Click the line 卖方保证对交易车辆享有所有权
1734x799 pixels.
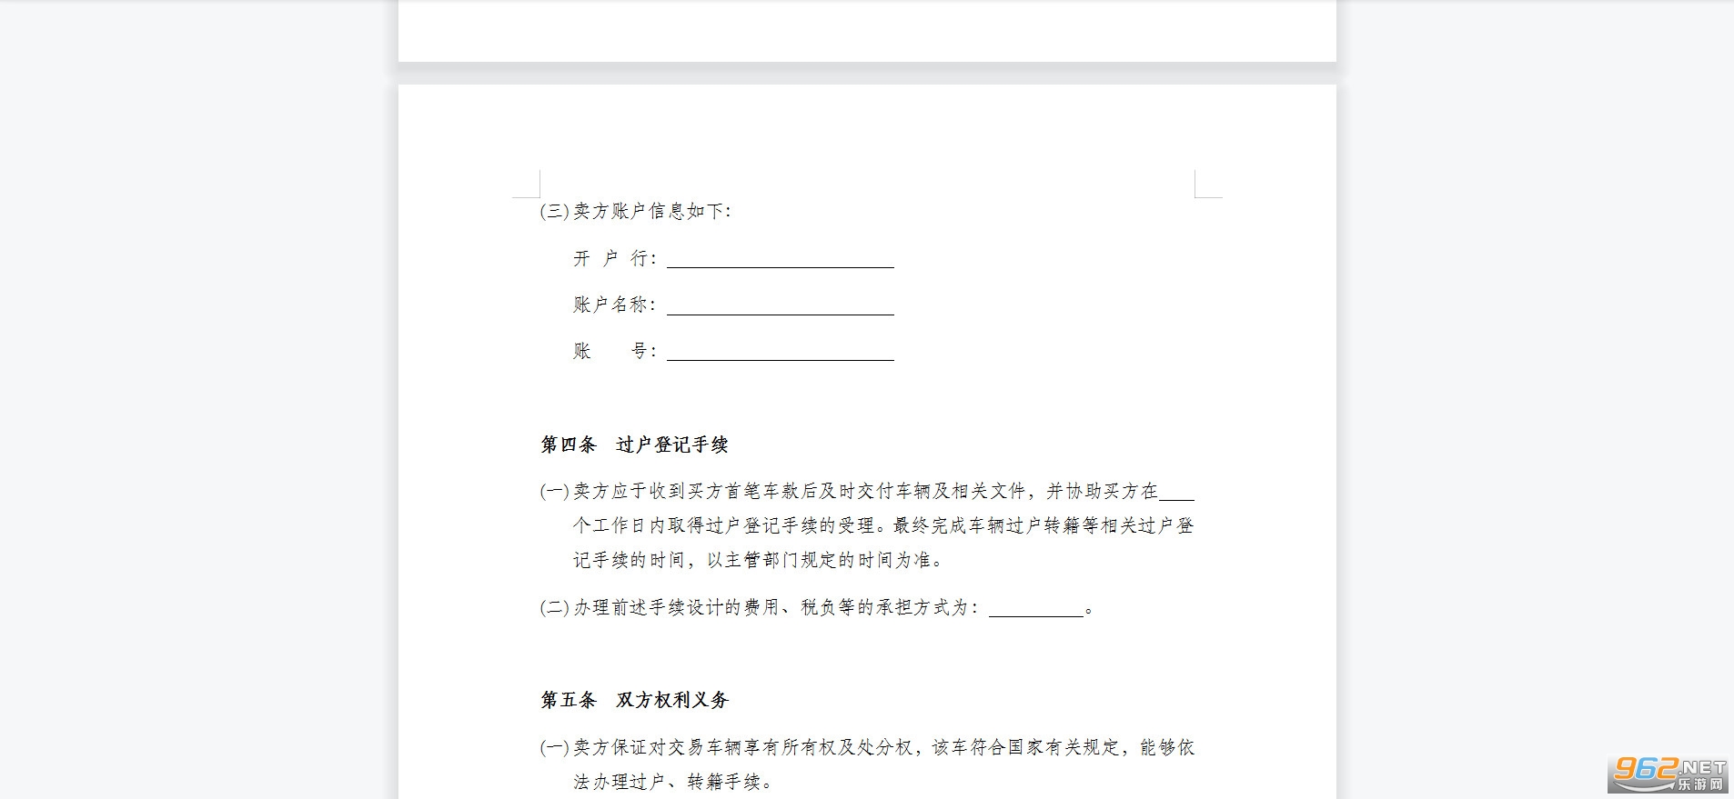pos(867,747)
